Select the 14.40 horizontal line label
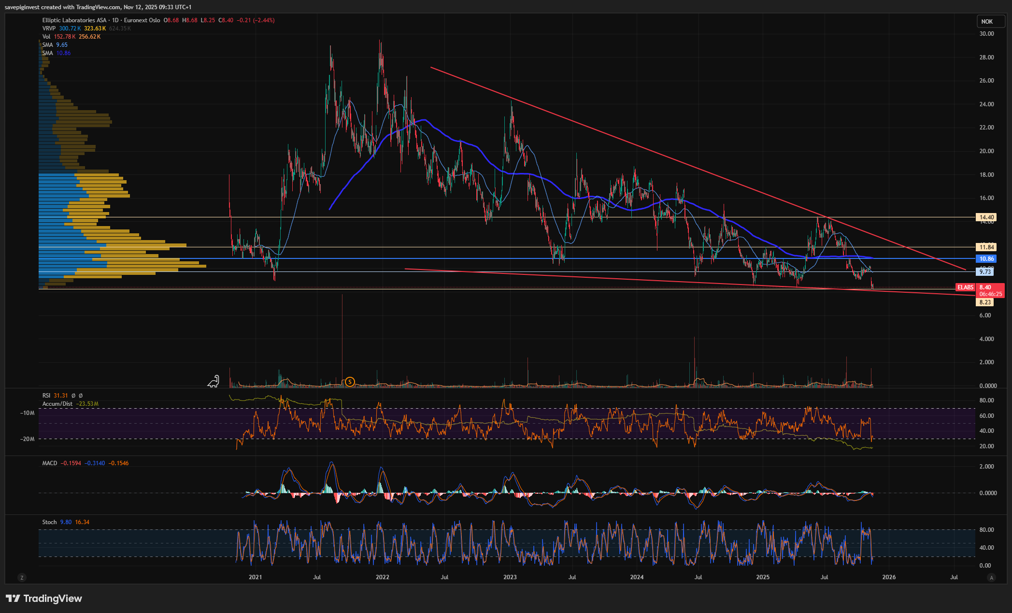The height and width of the screenshot is (613, 1012). pyautogui.click(x=986, y=217)
